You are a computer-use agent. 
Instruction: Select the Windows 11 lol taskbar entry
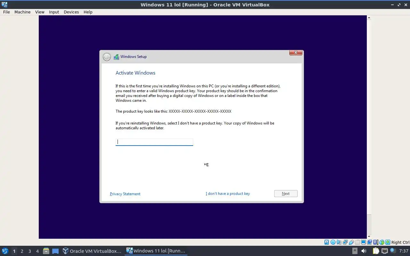tap(156, 251)
